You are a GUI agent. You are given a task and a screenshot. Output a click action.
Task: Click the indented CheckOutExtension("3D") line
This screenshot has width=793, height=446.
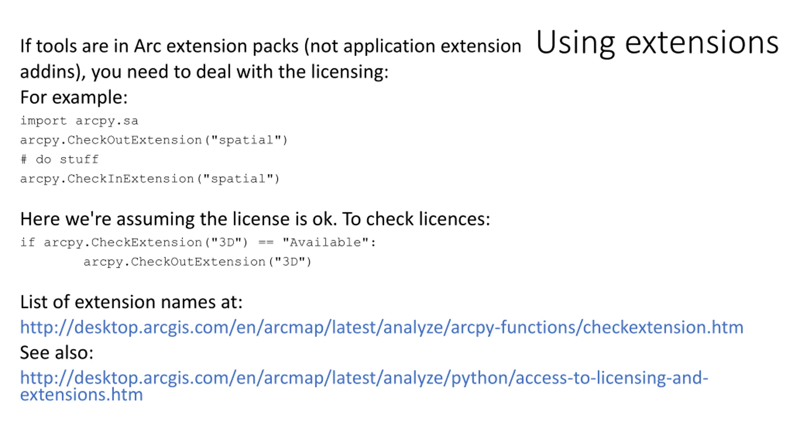click(x=197, y=262)
